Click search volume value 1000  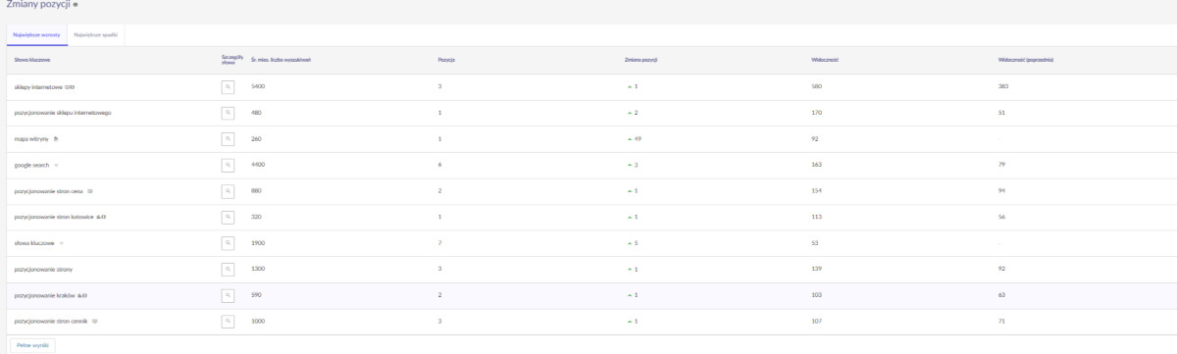tap(258, 321)
